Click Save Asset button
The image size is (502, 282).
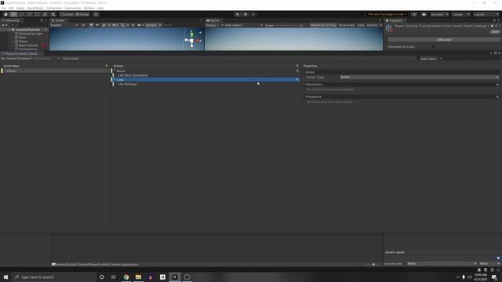(x=71, y=59)
